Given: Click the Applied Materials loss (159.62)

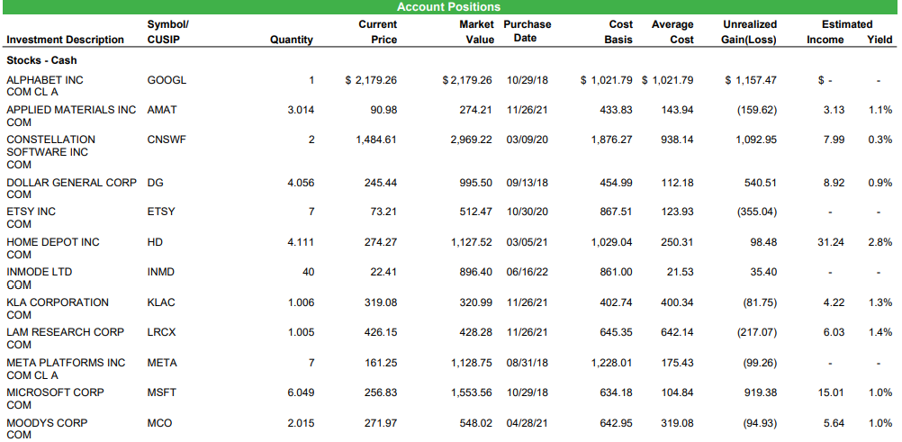Looking at the screenshot, I should [x=757, y=110].
